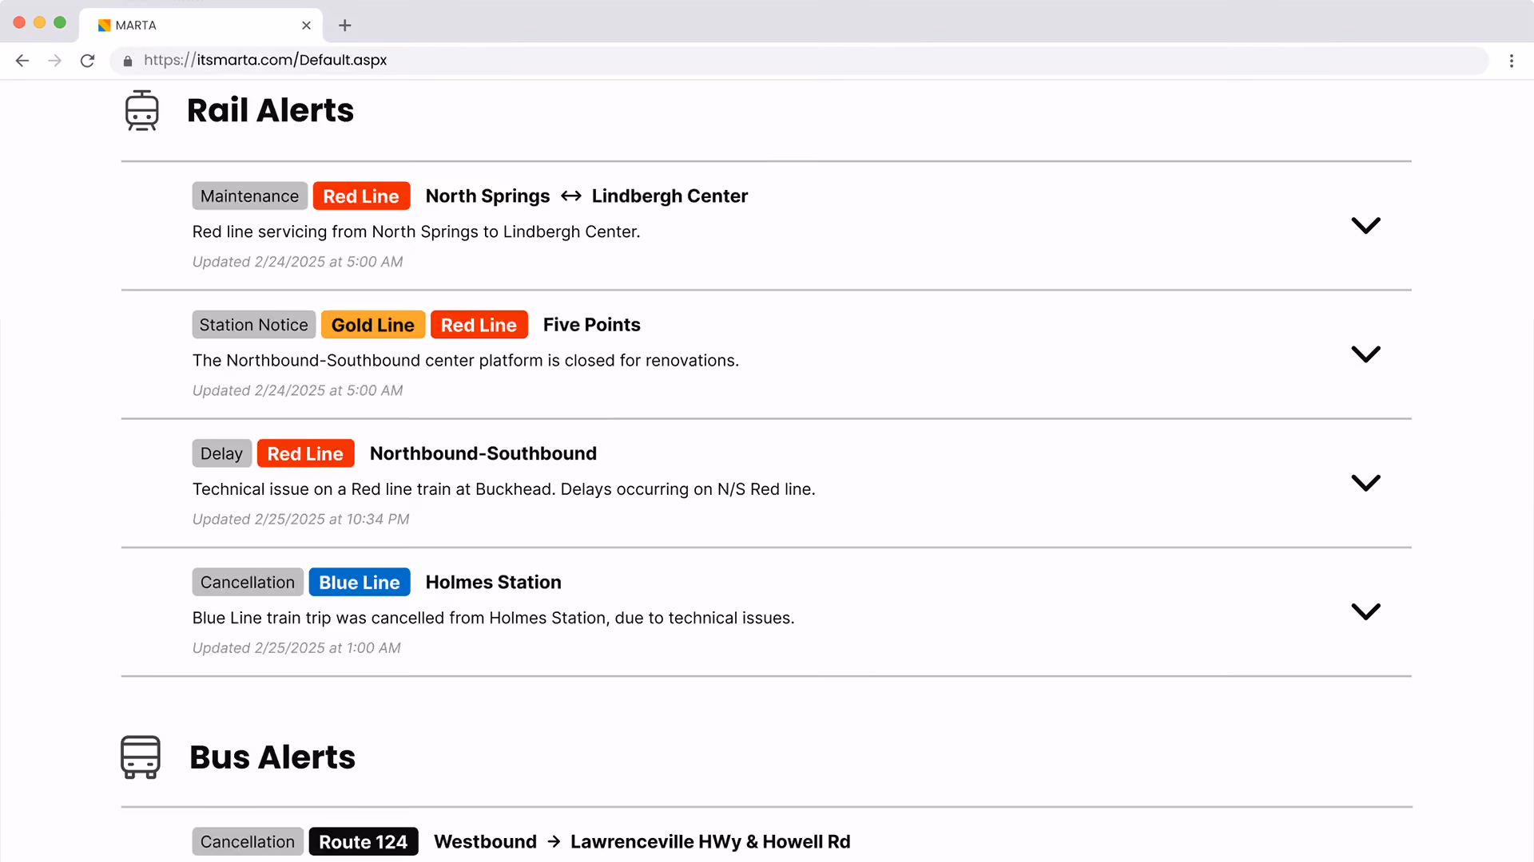This screenshot has height=862, width=1534.
Task: Click the platform closed for renovations description
Action: pos(466,361)
